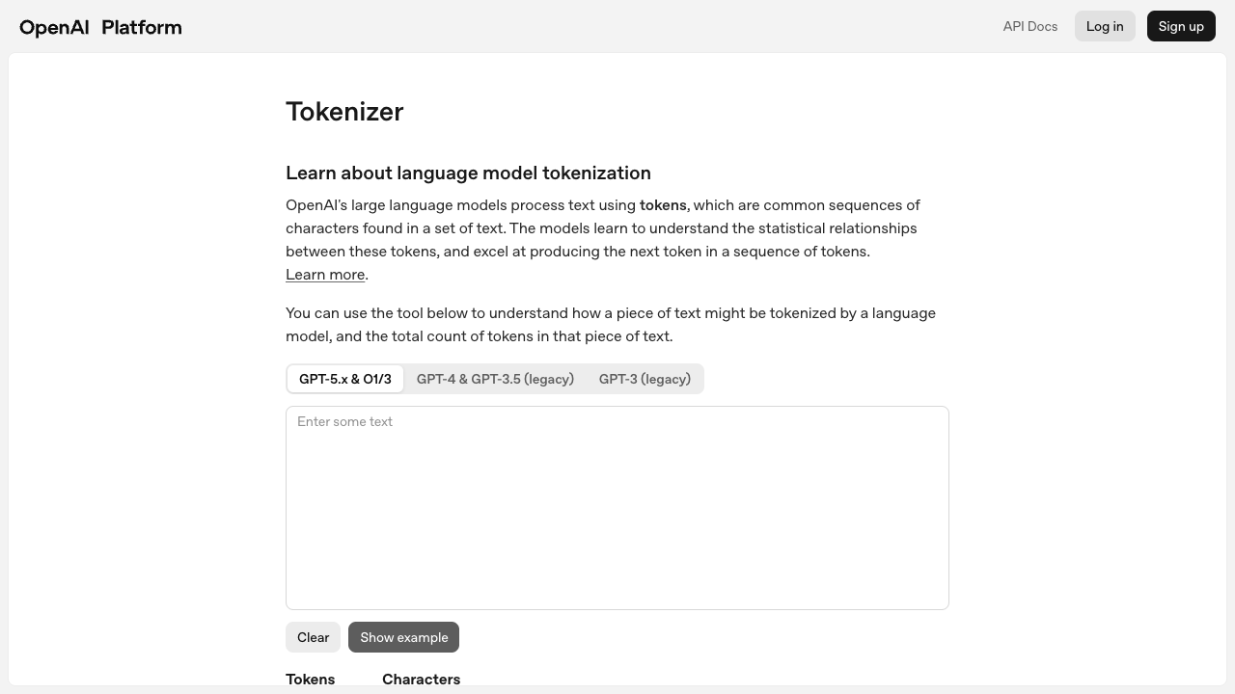Screen dimensions: 1235x694
Task: Click the Platform wordmark in the header
Action: 141,27
